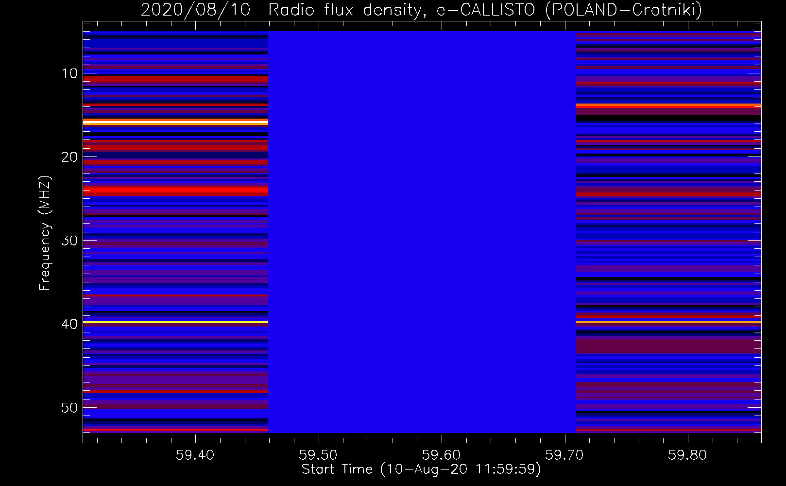Click the orange band at 40 MHz in the right spectrogram segment
Screen dimensions: 786x486
click(668, 322)
